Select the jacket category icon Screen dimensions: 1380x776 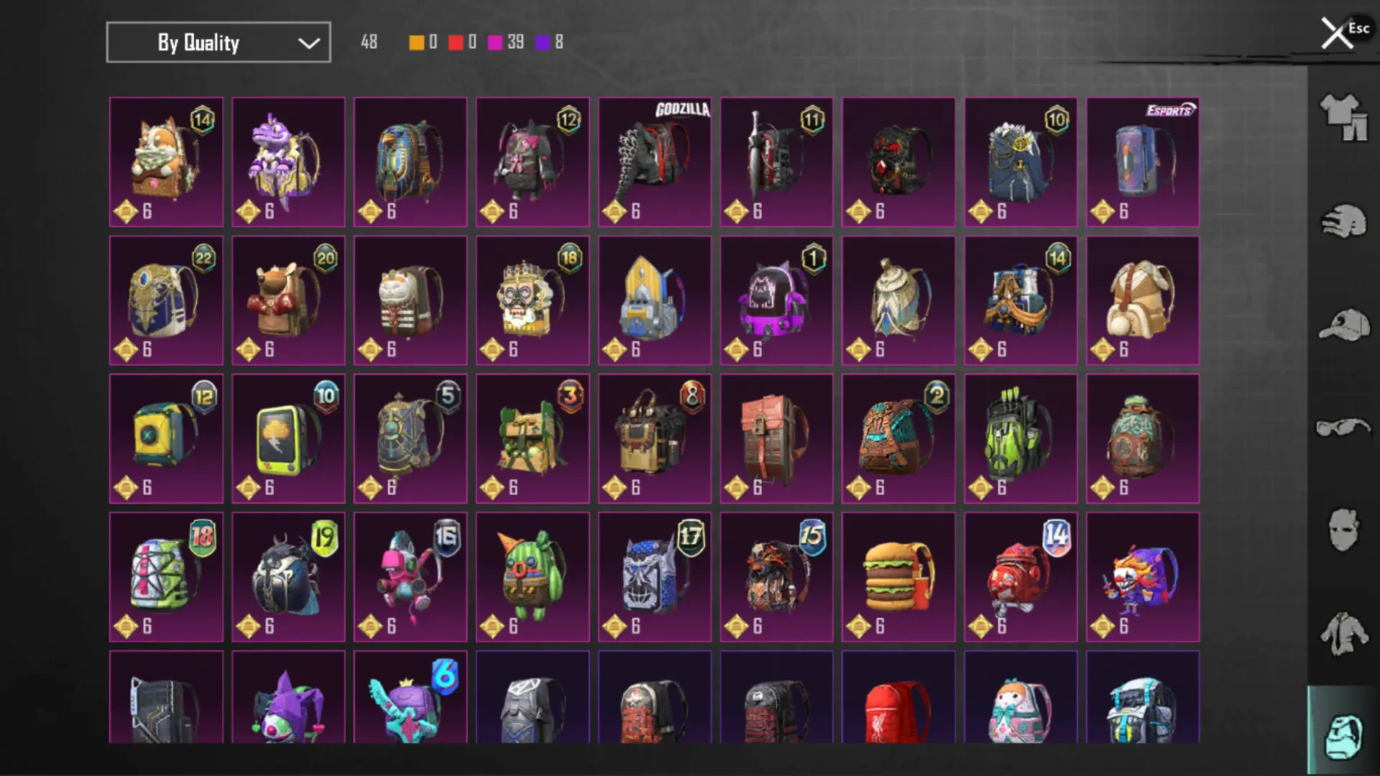[1343, 634]
